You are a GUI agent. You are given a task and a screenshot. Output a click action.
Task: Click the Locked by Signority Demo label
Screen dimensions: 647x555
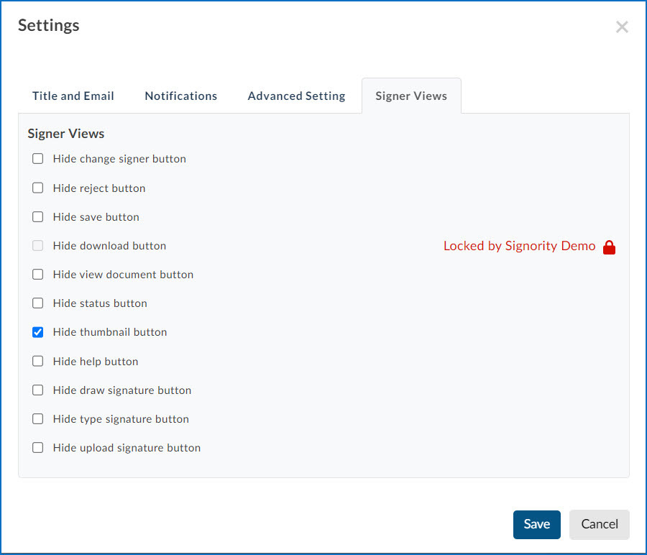pyautogui.click(x=519, y=246)
